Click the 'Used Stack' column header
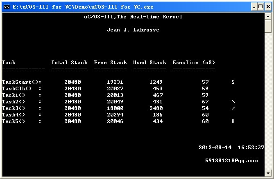This screenshot has height=179, width=274. pos(149,63)
